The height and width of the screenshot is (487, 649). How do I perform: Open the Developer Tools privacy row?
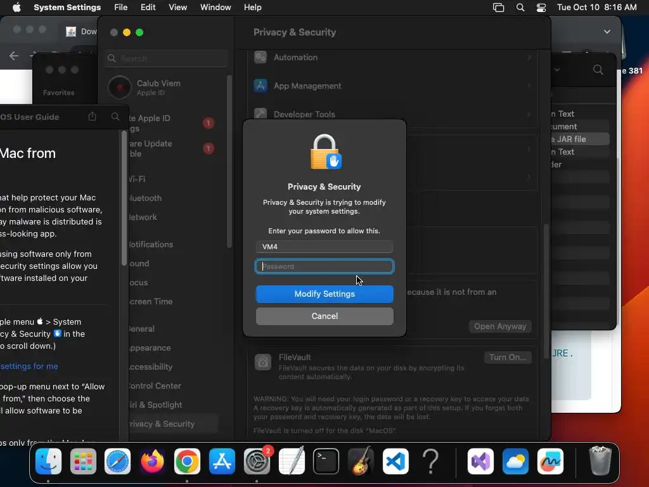click(392, 114)
